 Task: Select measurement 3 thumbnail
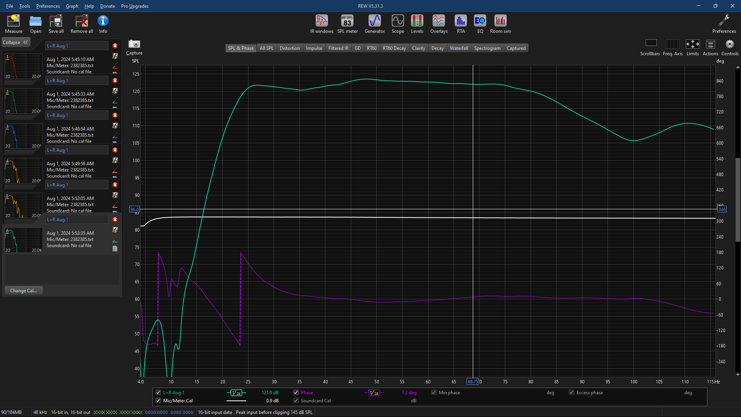pyautogui.click(x=23, y=136)
